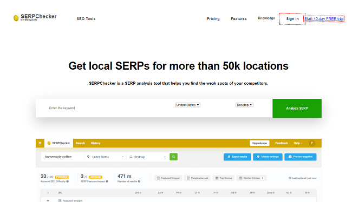Click the Upgrade now button

(x=259, y=143)
